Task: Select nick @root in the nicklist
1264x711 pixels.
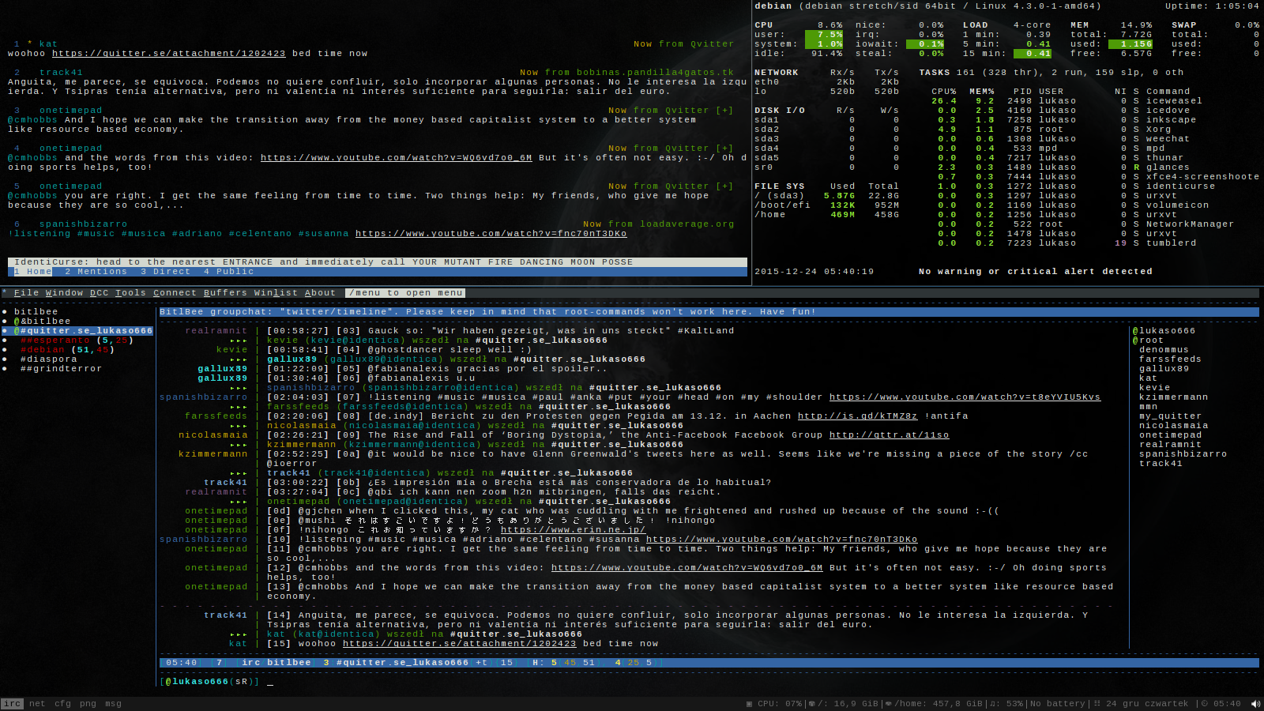Action: tap(1148, 340)
